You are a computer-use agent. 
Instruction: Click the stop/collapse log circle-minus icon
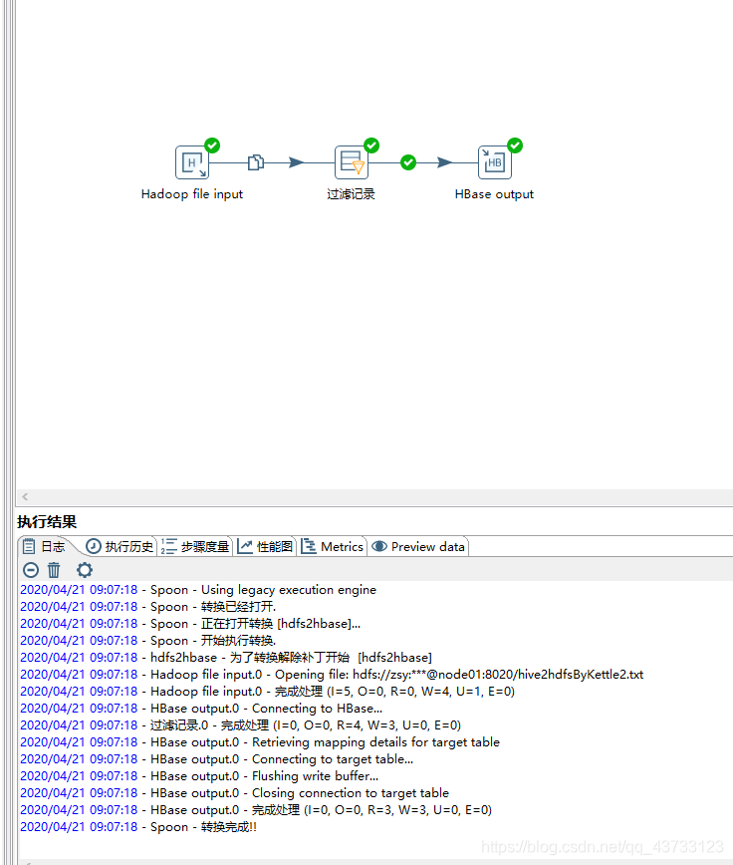[31, 570]
